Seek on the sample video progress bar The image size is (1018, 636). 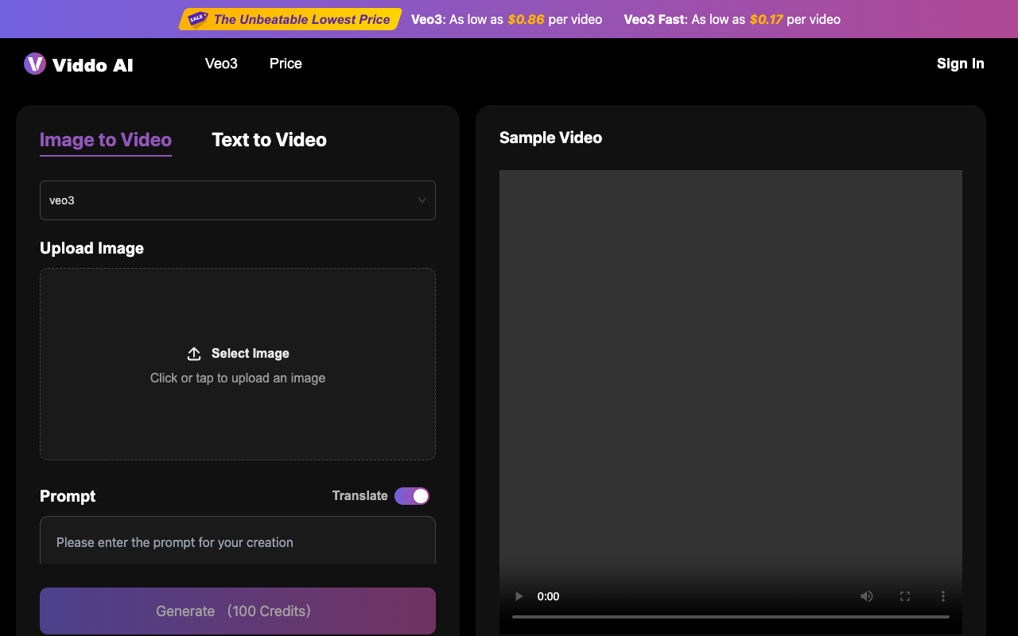[731, 616]
